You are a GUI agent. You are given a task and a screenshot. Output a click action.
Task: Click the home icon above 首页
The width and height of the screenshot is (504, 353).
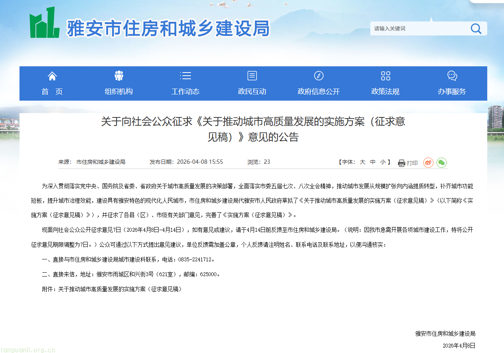52,76
